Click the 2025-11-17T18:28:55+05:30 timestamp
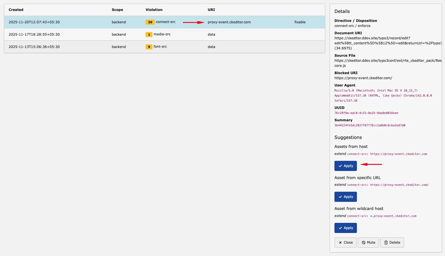The image size is (445, 256). [34, 35]
